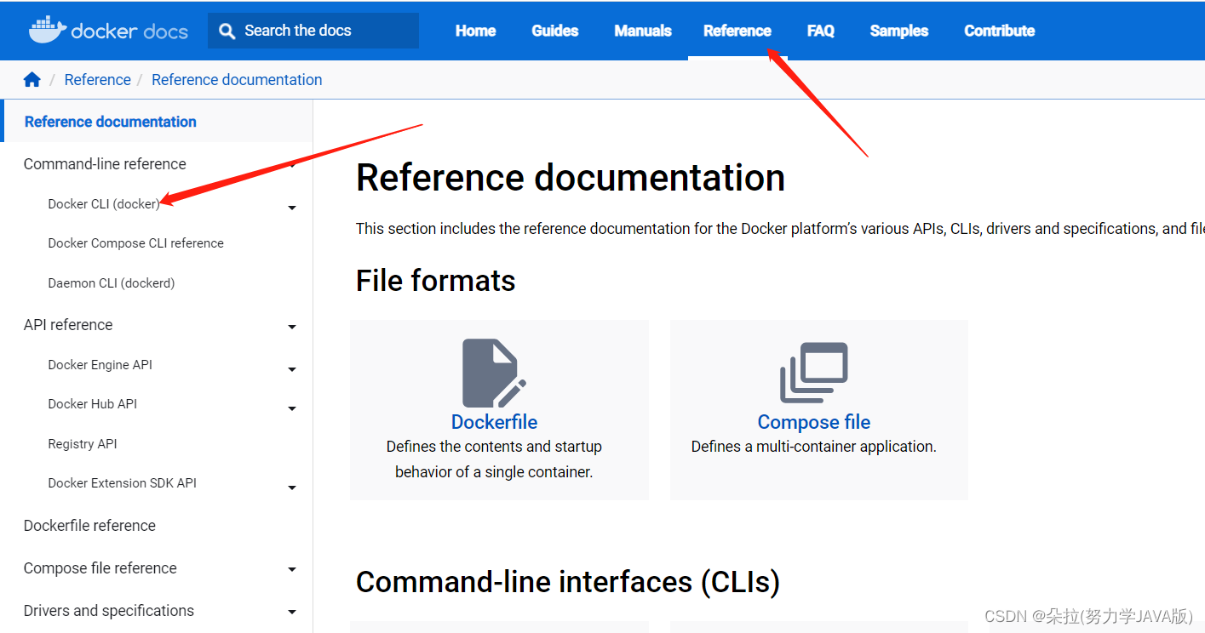Open Registry API sidebar entry
The width and height of the screenshot is (1205, 633).
(83, 444)
